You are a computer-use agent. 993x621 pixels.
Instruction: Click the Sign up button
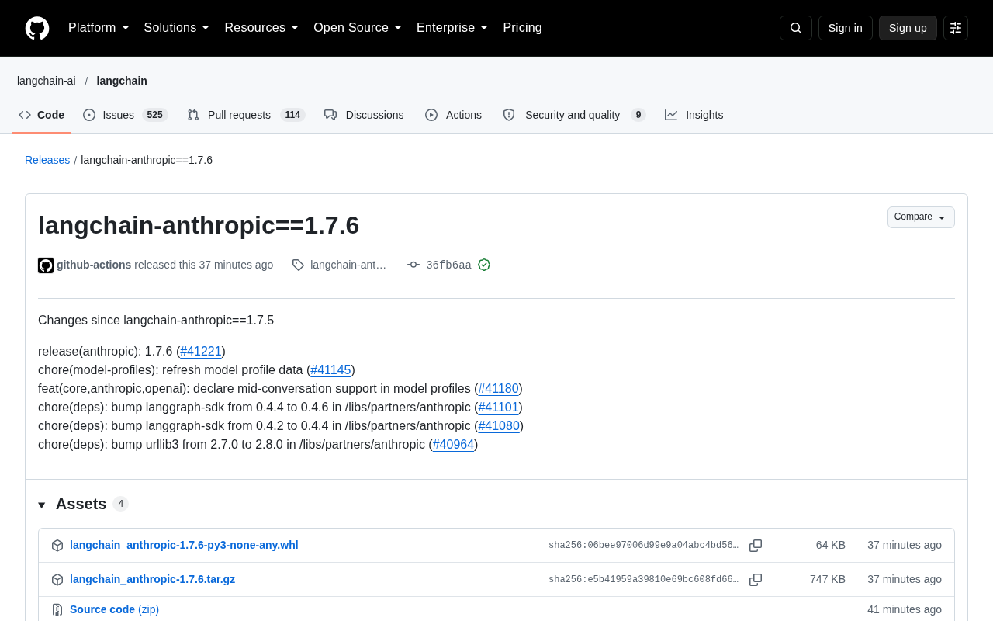[908, 28]
